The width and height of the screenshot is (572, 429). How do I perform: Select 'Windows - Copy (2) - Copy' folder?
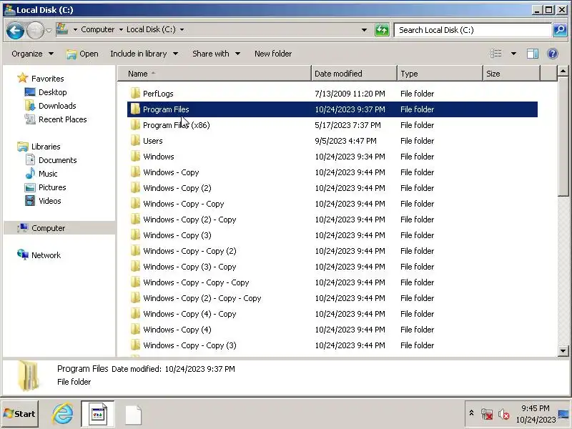332,220
